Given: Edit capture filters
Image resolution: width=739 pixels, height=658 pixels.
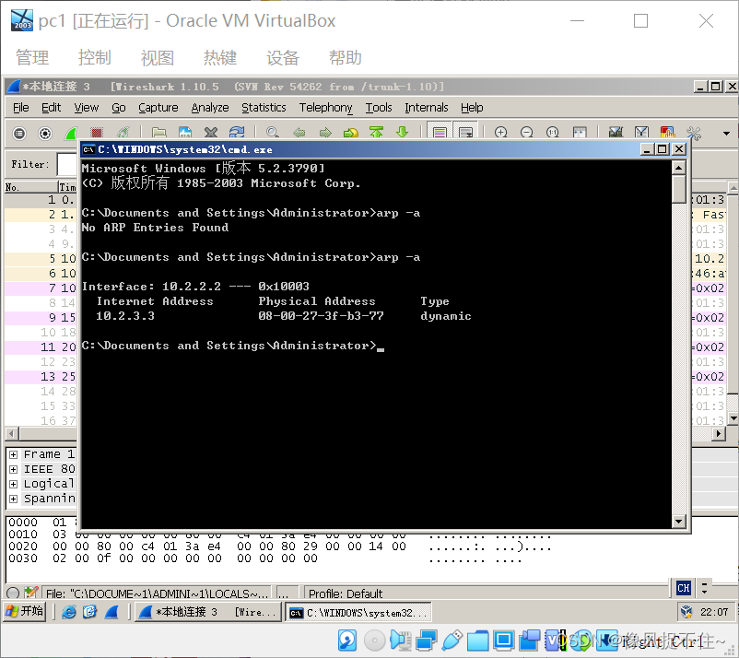Looking at the screenshot, I should pos(616,134).
